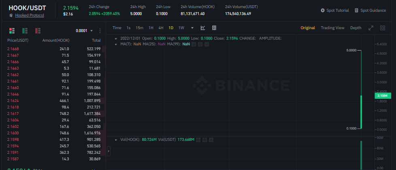Open Hooked Protocol link
This screenshot has height=170, width=396.
pyautogui.click(x=30, y=15)
